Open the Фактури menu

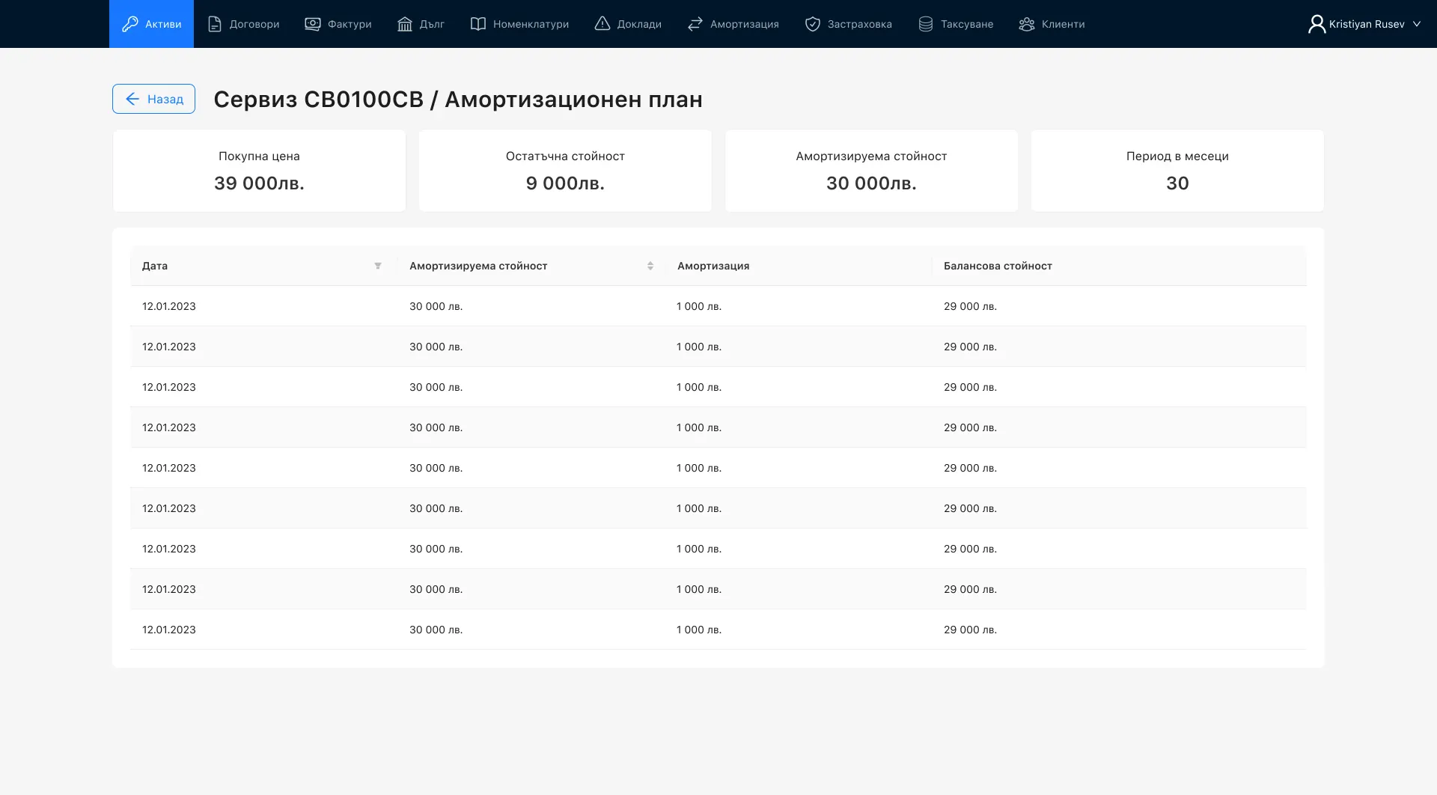pos(338,24)
